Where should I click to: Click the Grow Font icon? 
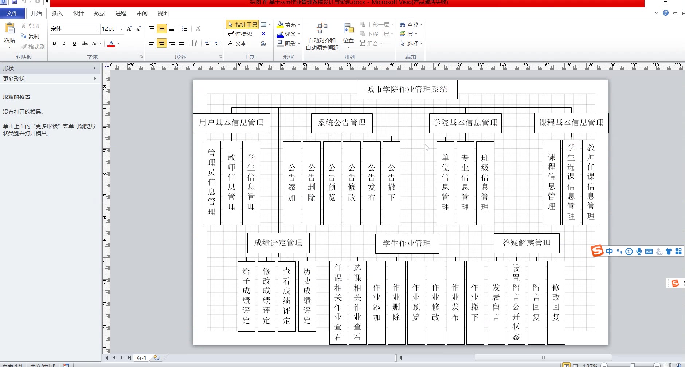click(129, 29)
